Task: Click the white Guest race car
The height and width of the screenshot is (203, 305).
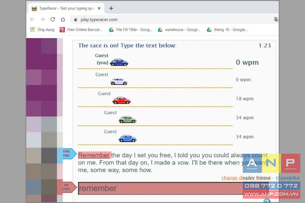Action: point(119,81)
